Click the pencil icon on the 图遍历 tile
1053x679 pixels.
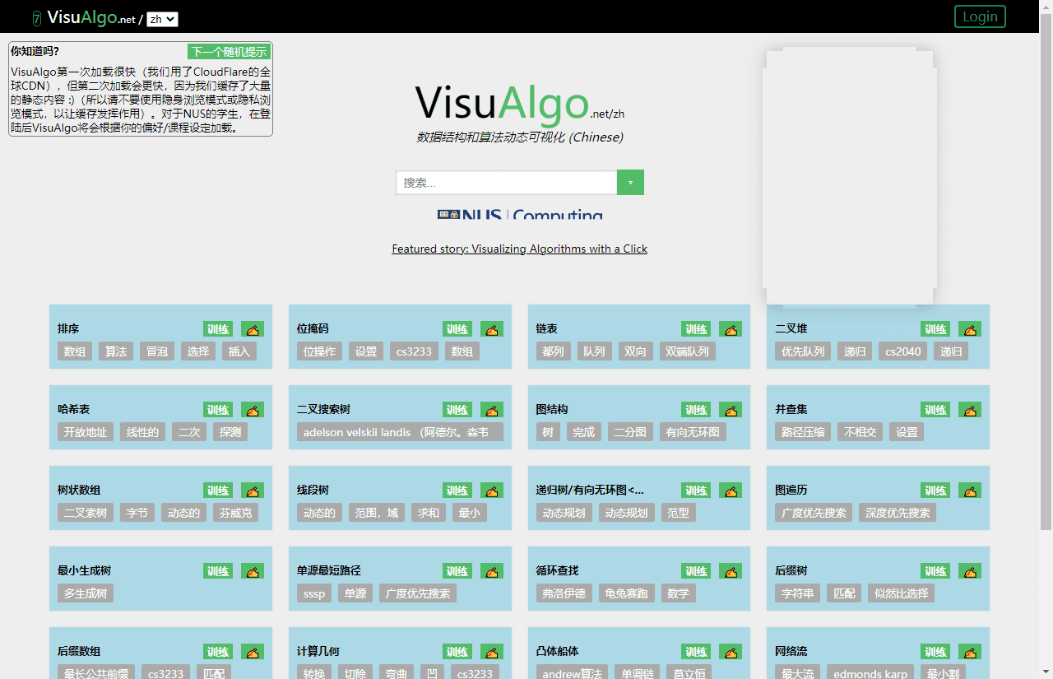970,490
